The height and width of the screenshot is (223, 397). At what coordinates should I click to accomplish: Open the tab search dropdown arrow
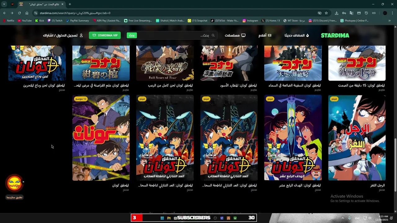click(x=4, y=4)
